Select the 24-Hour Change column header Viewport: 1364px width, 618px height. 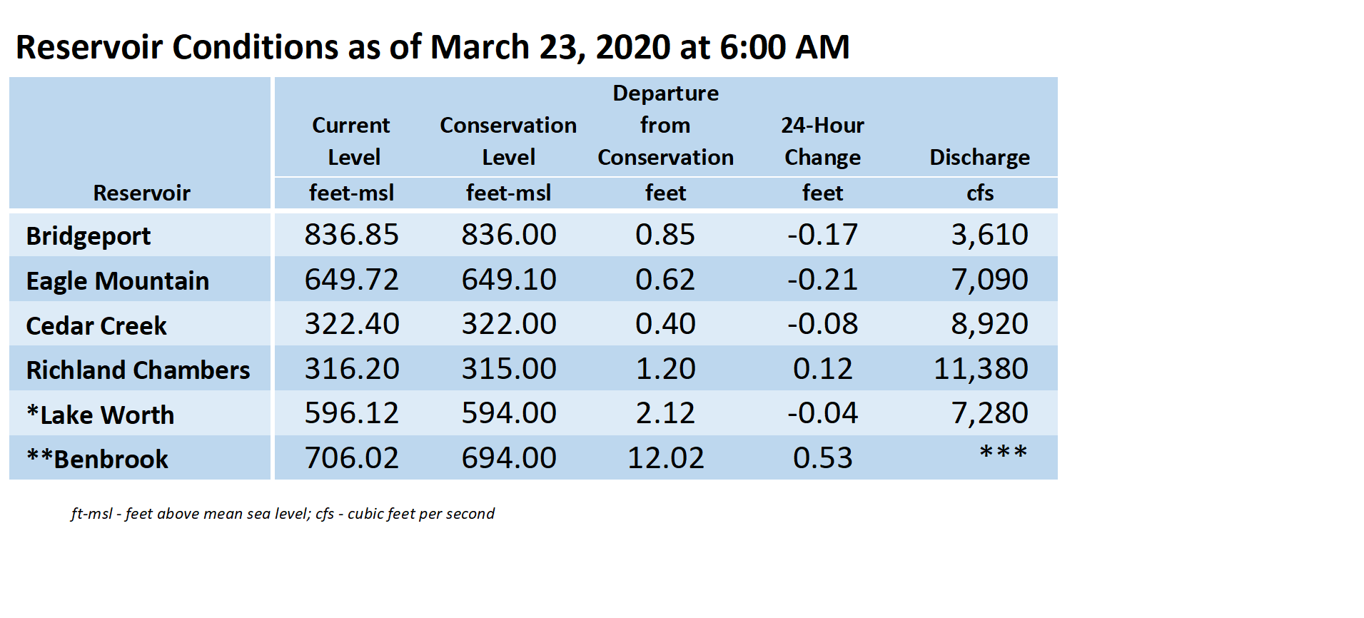point(822,141)
